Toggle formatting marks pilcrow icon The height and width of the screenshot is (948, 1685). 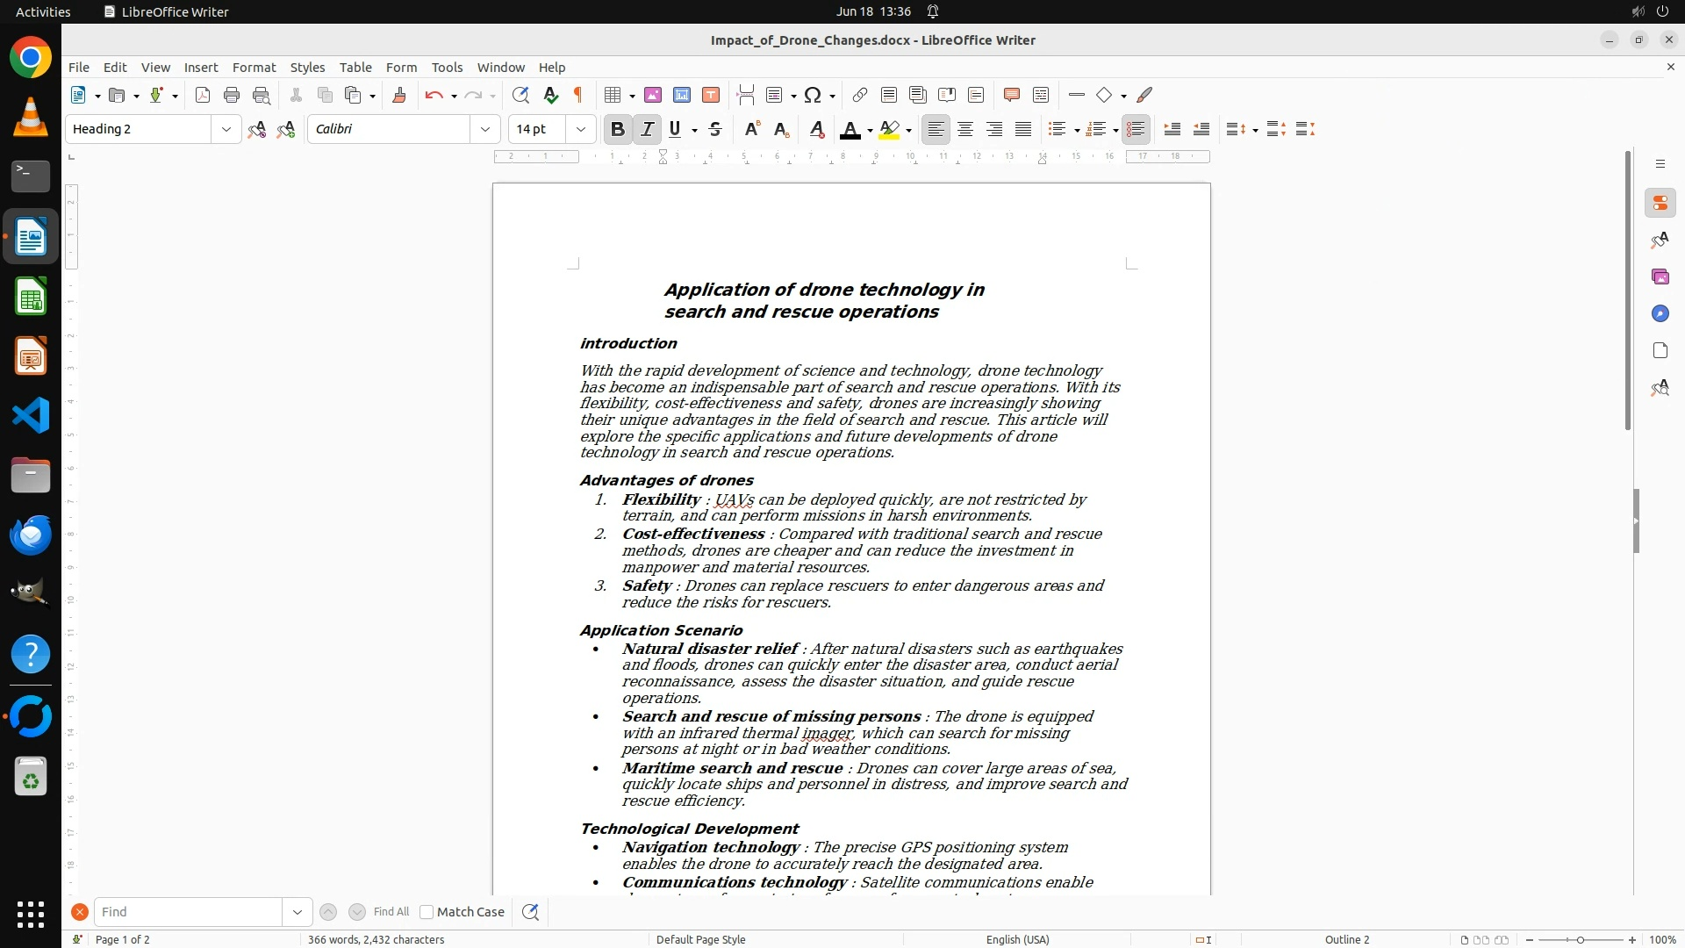(578, 96)
